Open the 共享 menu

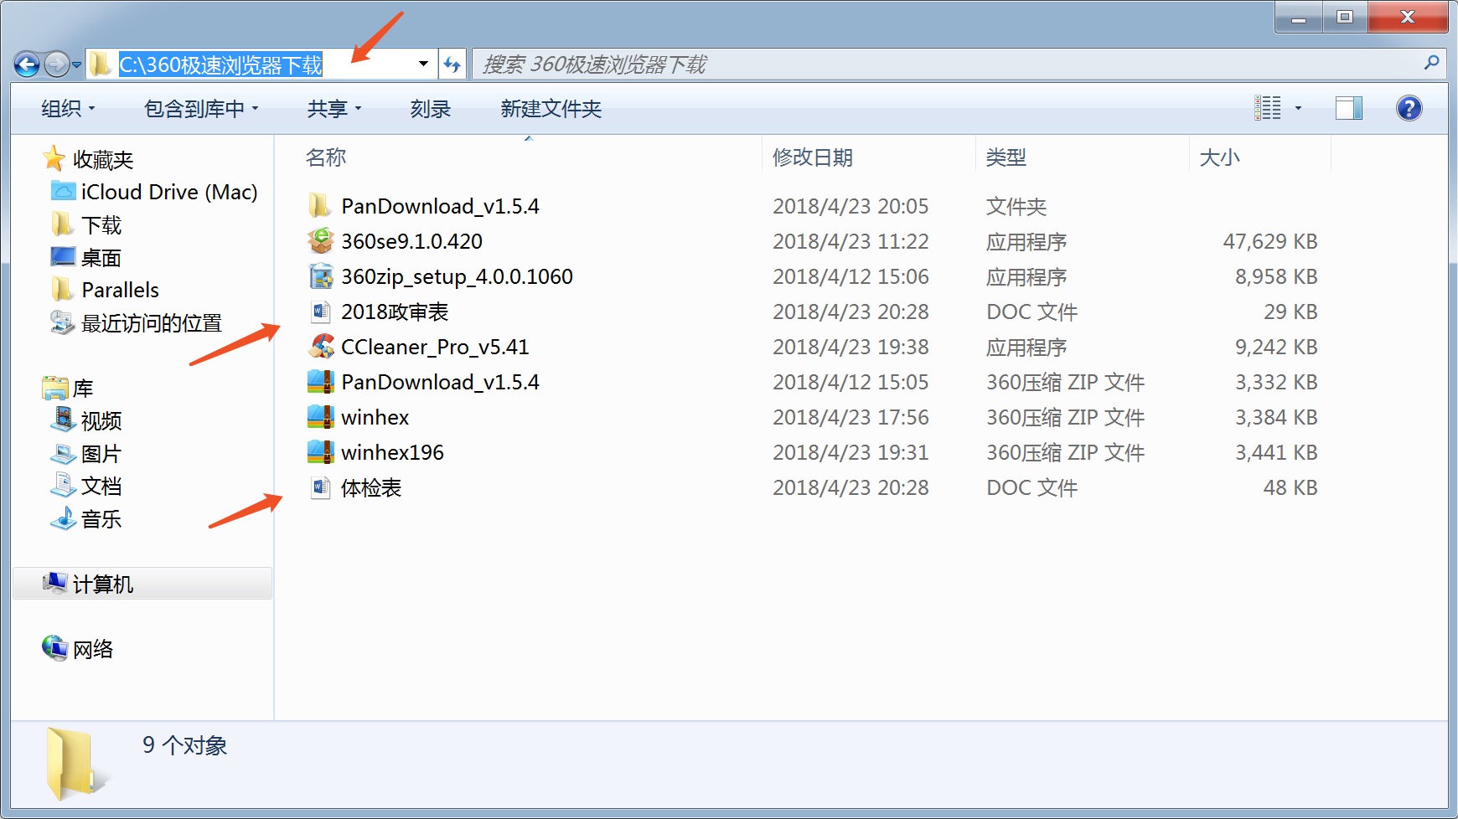pyautogui.click(x=333, y=109)
